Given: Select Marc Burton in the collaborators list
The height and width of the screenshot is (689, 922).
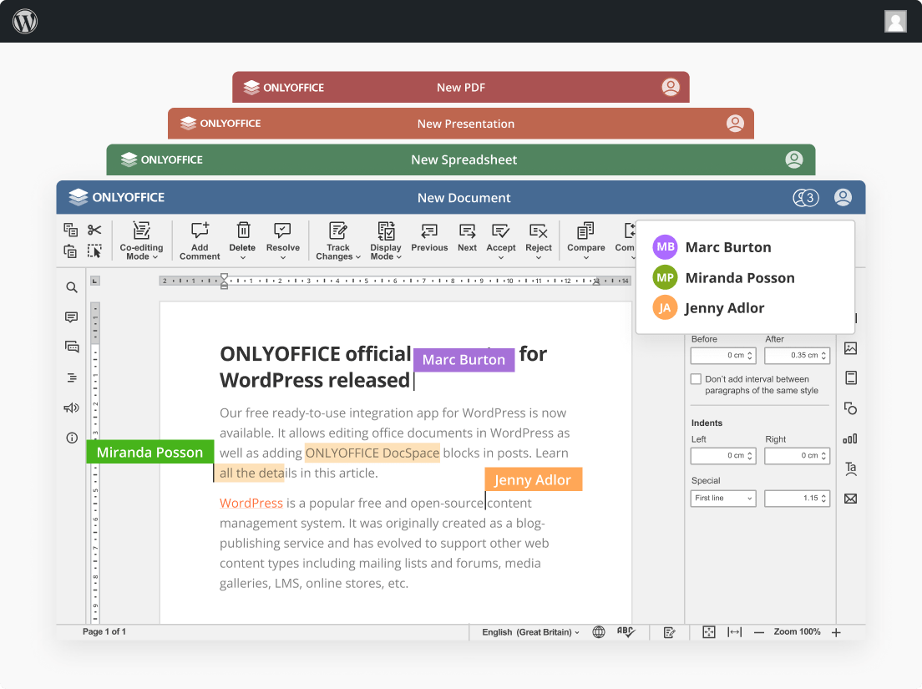Looking at the screenshot, I should click(727, 247).
